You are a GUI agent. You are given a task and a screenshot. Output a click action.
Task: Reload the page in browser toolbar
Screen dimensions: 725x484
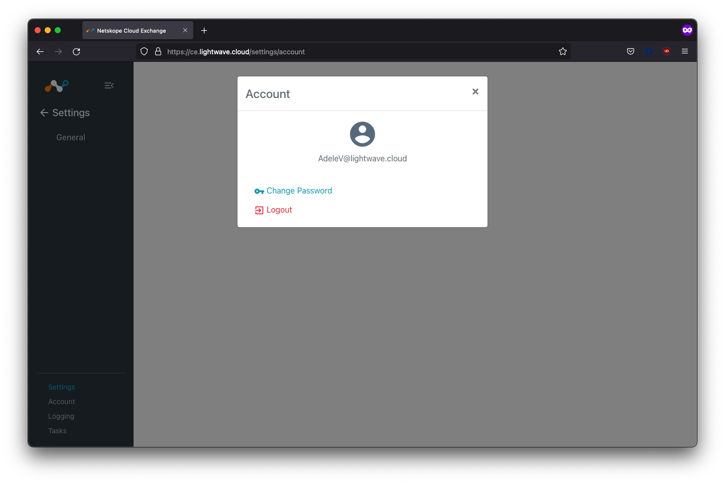[x=76, y=52]
